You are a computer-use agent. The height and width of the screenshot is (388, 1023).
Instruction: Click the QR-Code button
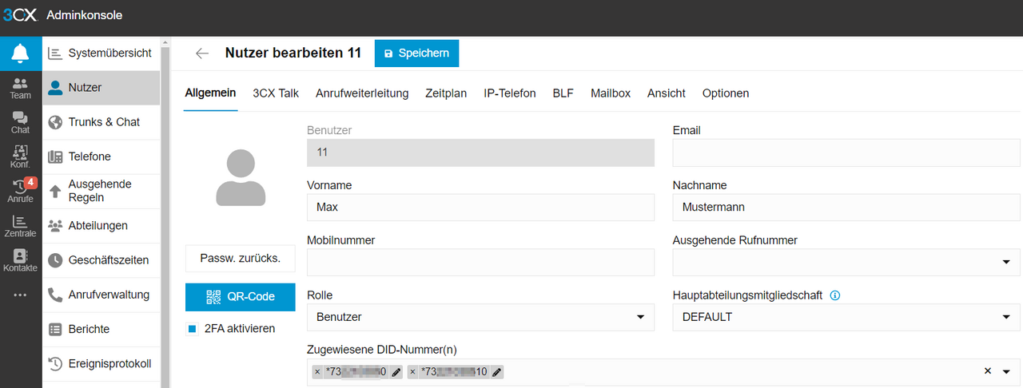(240, 297)
